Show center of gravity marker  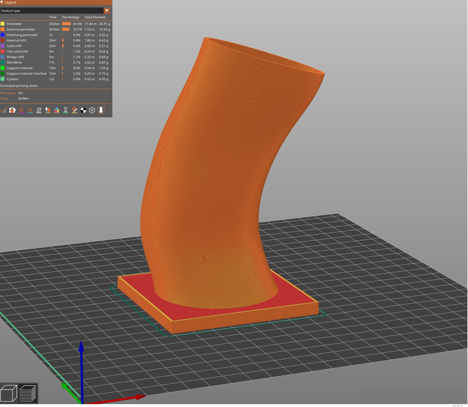pyautogui.click(x=83, y=110)
